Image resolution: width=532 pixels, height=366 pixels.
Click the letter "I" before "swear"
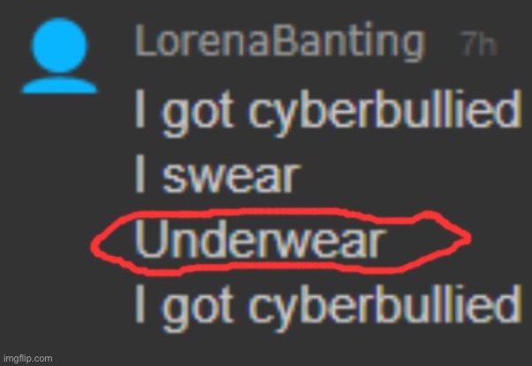click(140, 174)
